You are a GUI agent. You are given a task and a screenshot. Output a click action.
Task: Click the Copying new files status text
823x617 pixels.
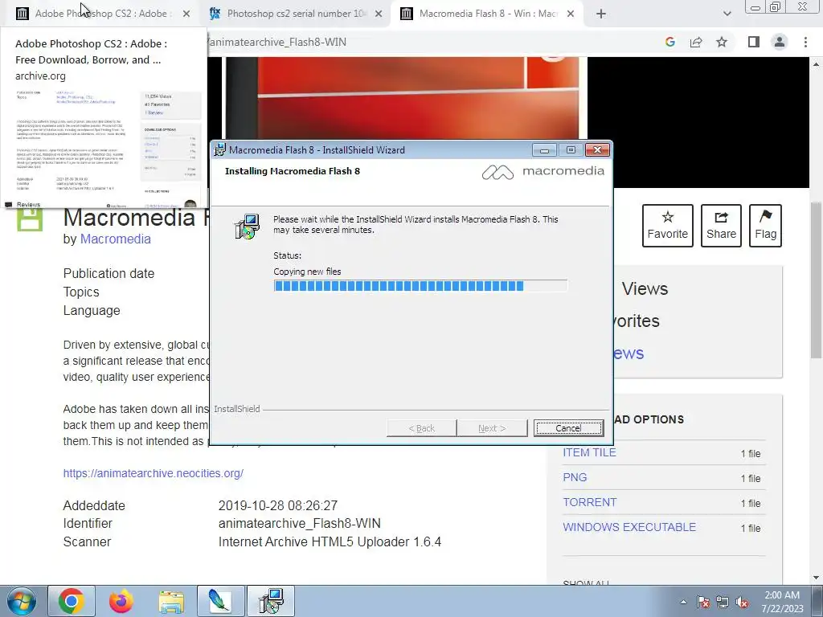point(307,272)
